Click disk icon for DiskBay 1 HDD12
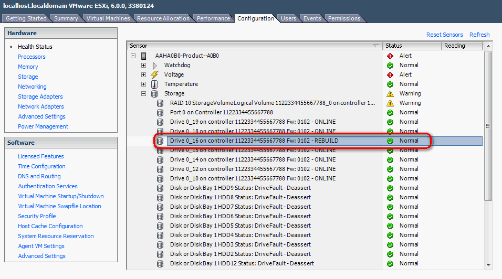502x279 pixels. click(x=160, y=264)
